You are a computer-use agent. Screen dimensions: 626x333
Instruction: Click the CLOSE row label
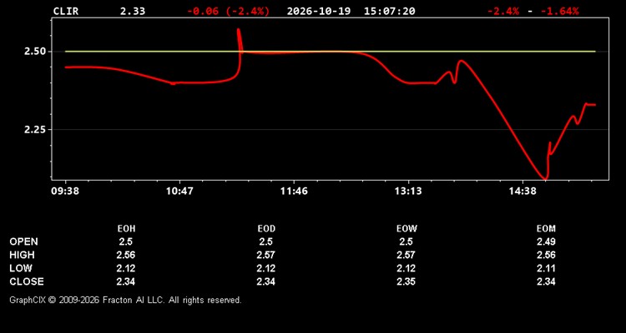(27, 281)
